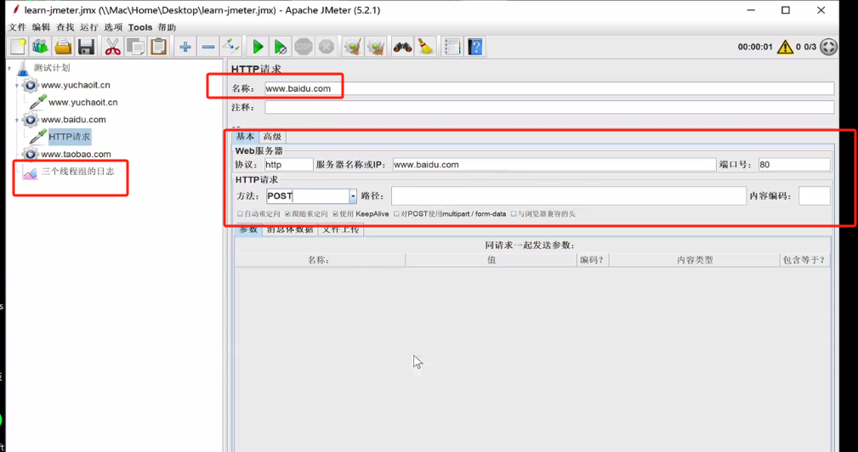This screenshot has width=858, height=452.
Task: Select the 三个线程组的日志 listener node
Action: (x=77, y=172)
